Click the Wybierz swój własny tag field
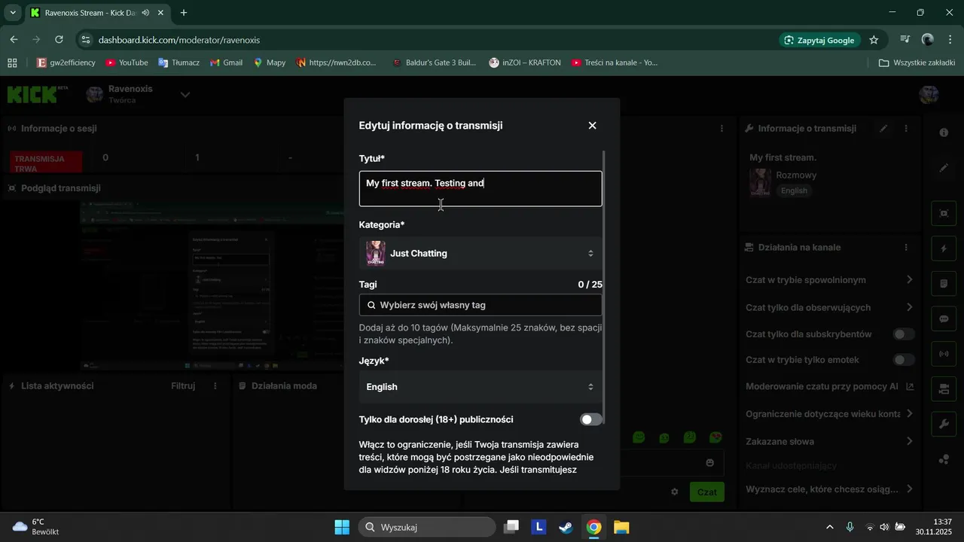The width and height of the screenshot is (964, 542). click(x=480, y=305)
